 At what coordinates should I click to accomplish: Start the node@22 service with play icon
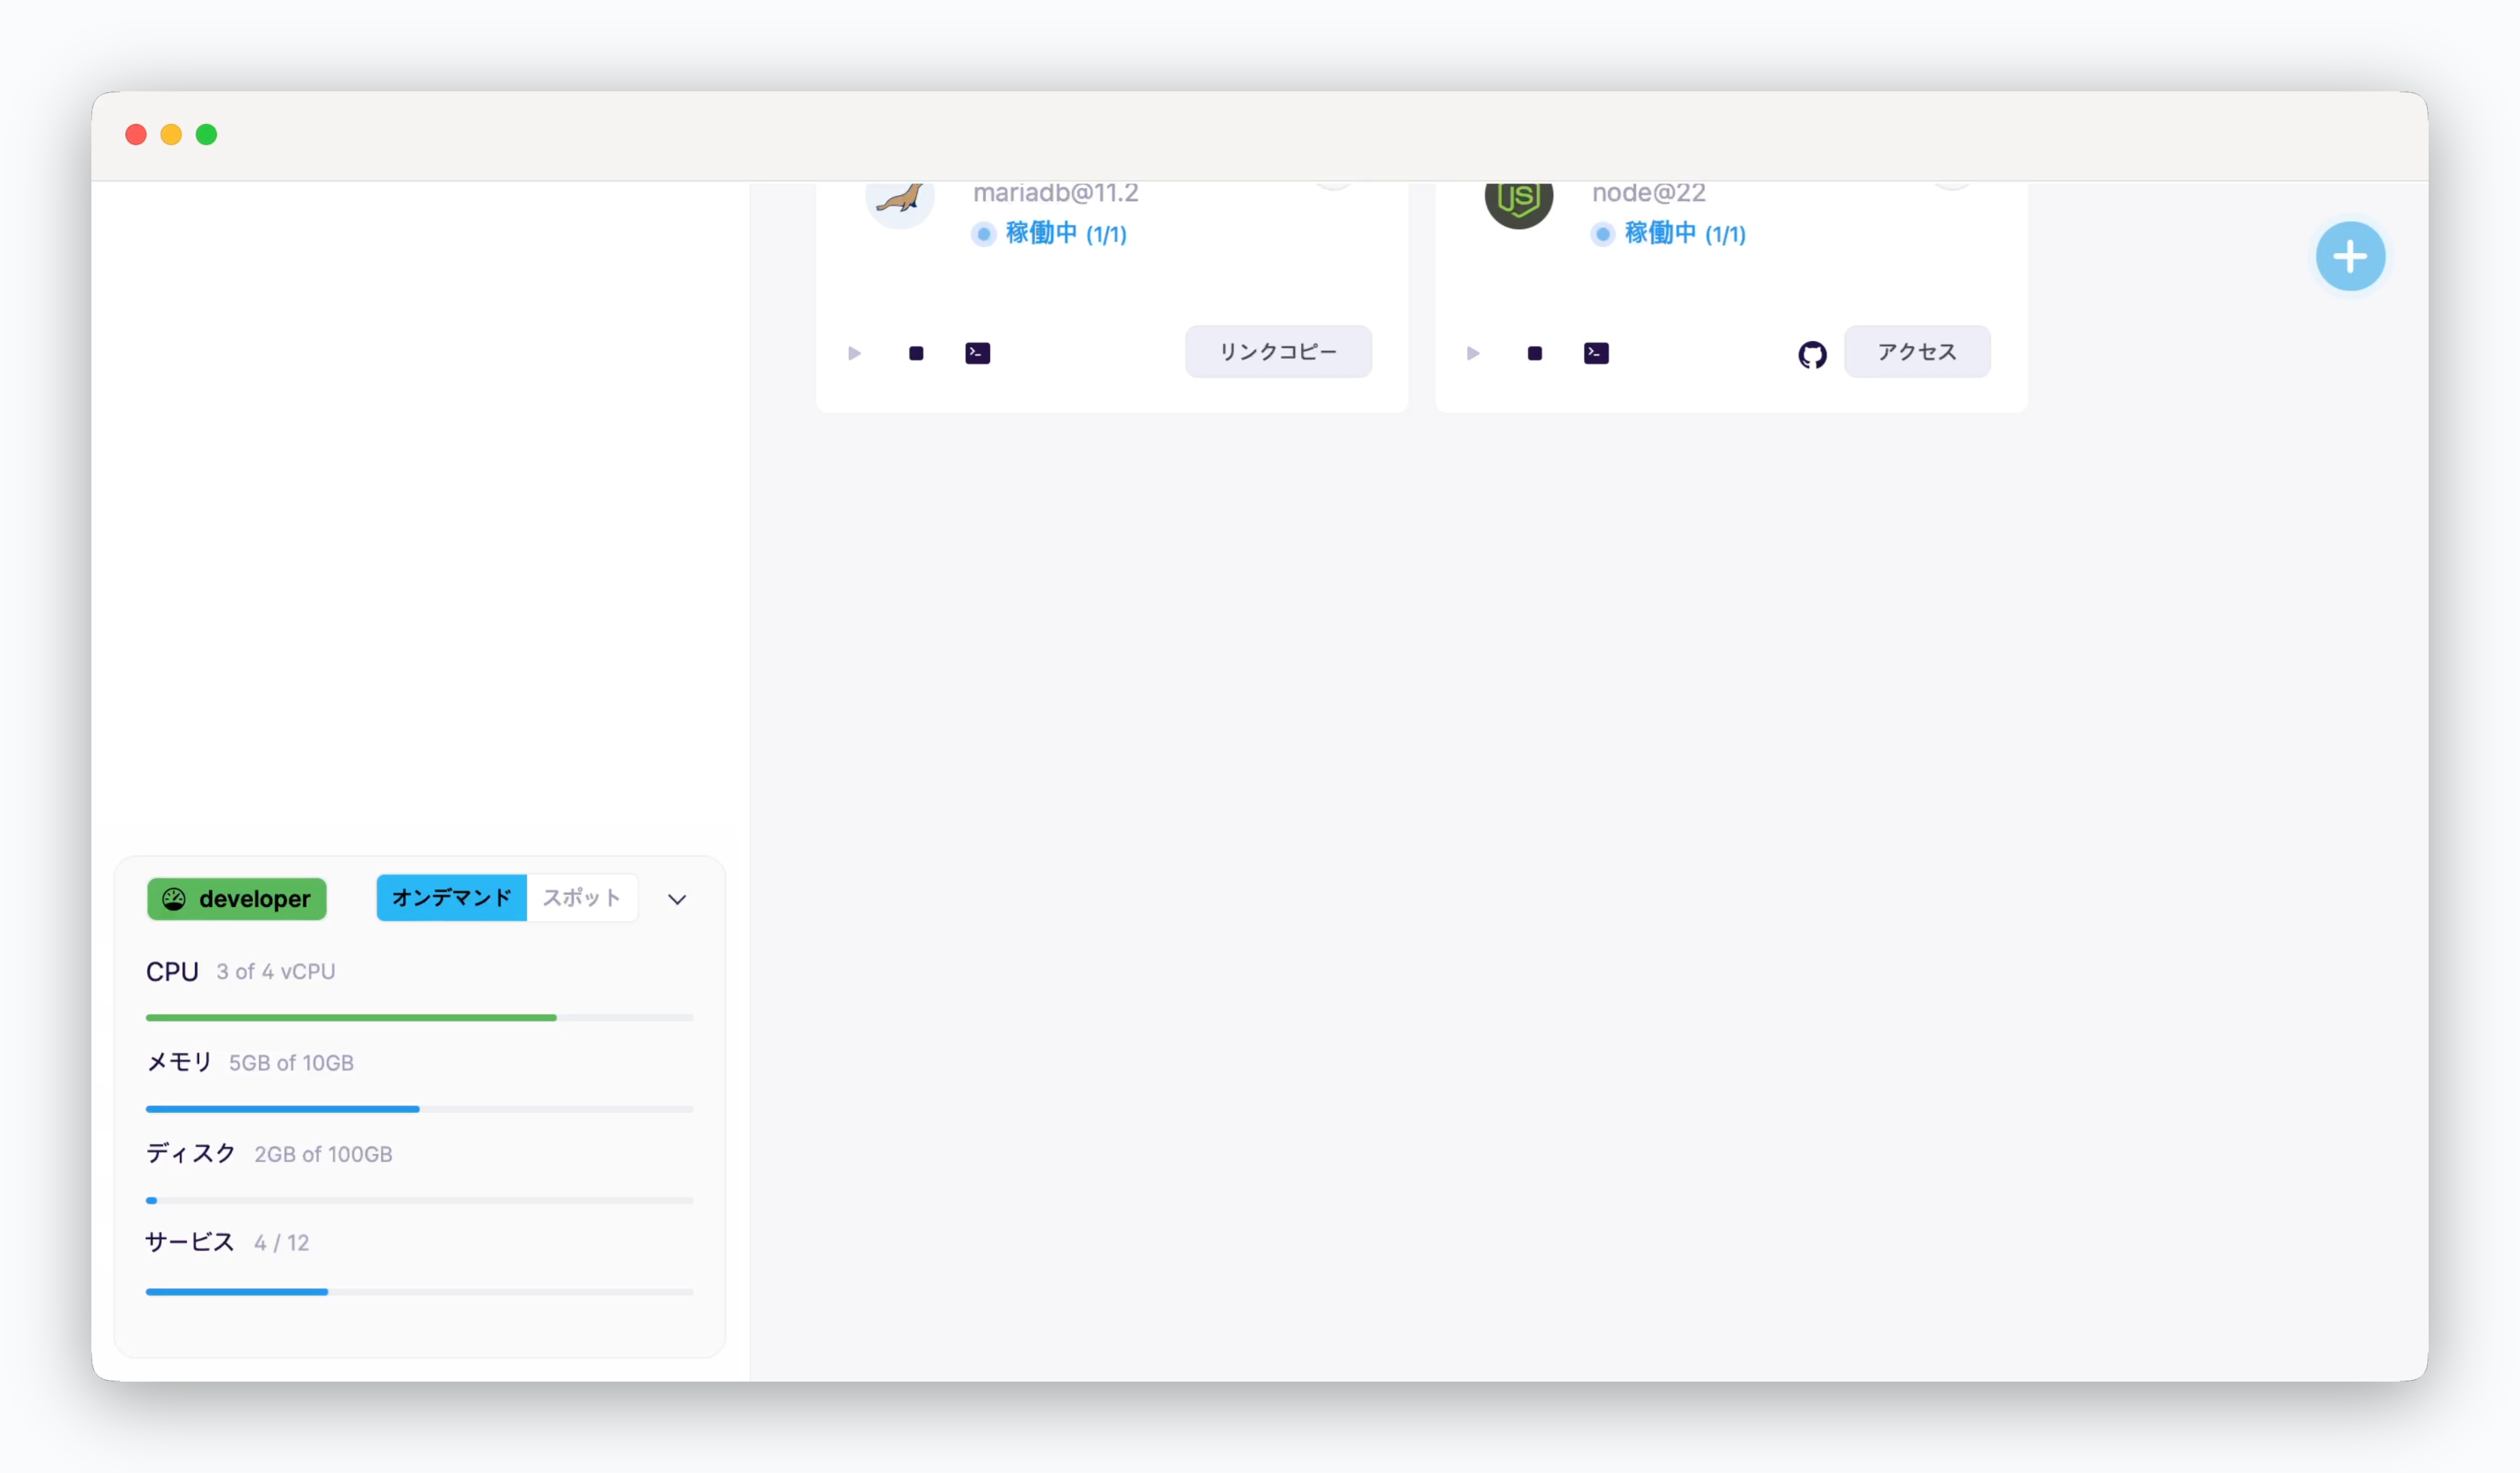pyautogui.click(x=1473, y=353)
